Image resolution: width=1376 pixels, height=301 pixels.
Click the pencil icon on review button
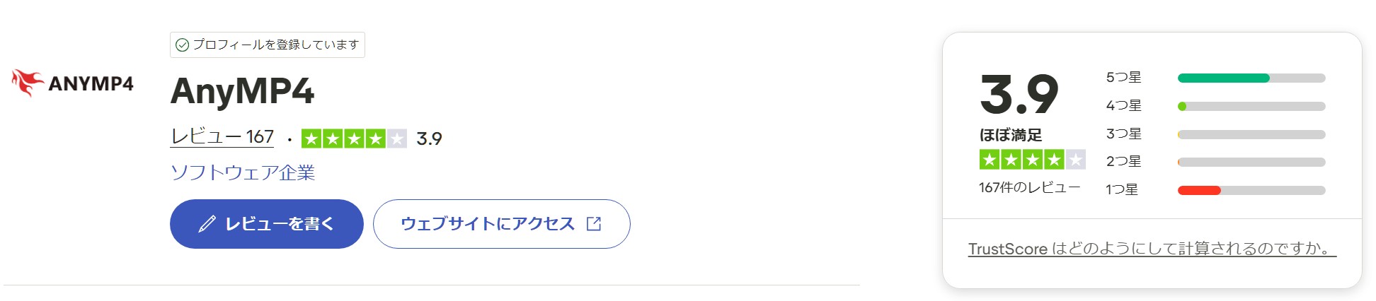(x=207, y=224)
